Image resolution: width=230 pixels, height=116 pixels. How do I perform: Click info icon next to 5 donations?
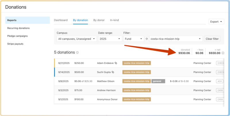click(78, 53)
